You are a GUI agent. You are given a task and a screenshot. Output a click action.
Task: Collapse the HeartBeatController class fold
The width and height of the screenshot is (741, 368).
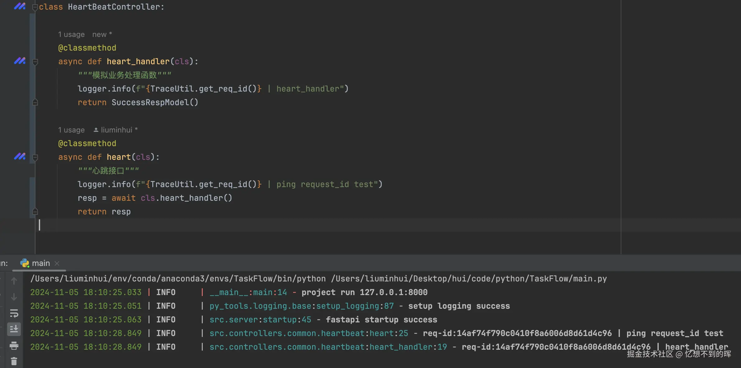pos(35,7)
